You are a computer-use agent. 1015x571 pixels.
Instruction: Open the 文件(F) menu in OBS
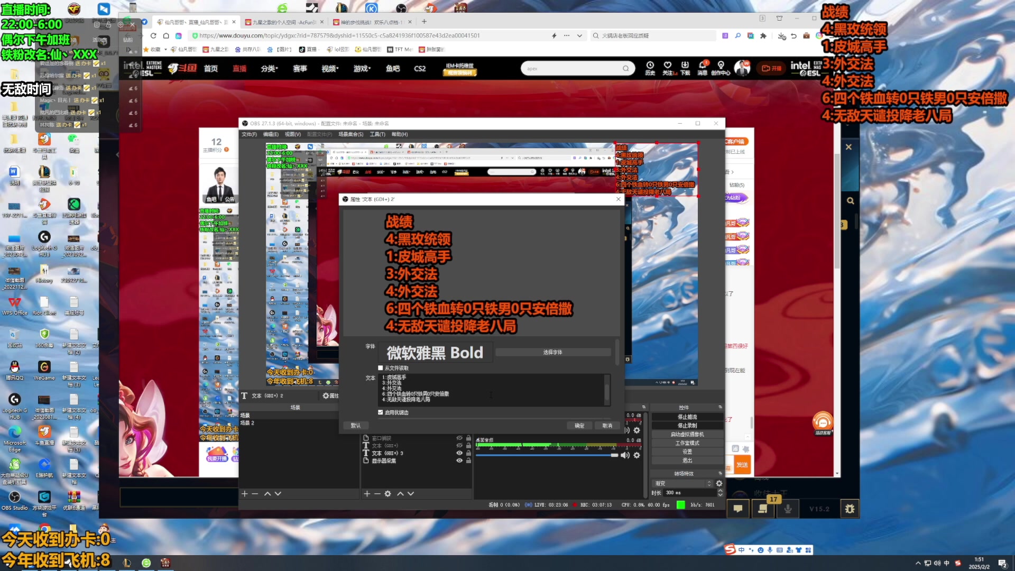pos(249,134)
